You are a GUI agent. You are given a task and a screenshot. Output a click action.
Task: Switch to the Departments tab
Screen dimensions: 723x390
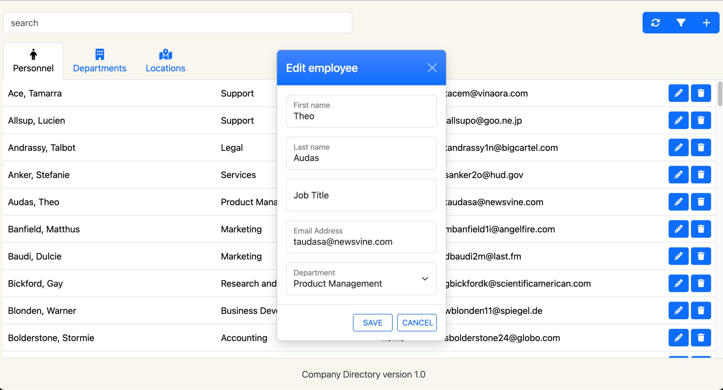point(100,61)
